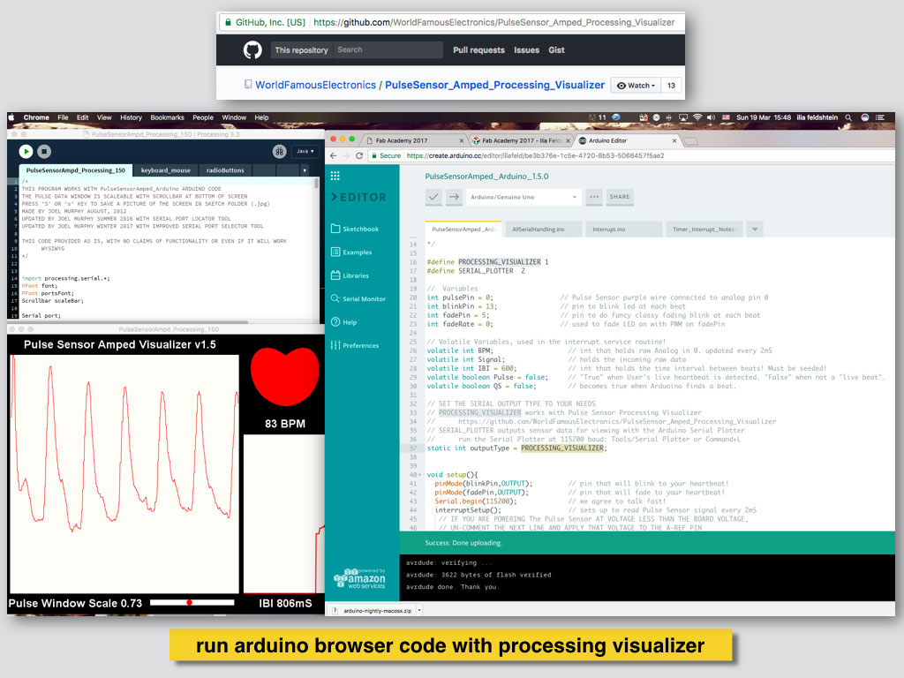Open the three-dots more options button
The image size is (904, 678).
pyautogui.click(x=594, y=197)
